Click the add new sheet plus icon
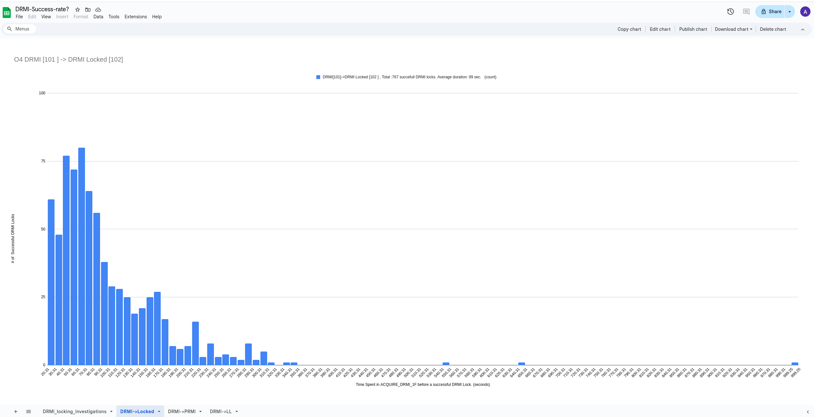 click(15, 412)
